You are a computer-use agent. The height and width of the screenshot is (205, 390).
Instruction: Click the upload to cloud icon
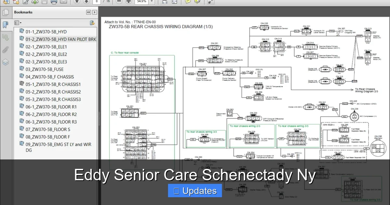pos(35,2)
